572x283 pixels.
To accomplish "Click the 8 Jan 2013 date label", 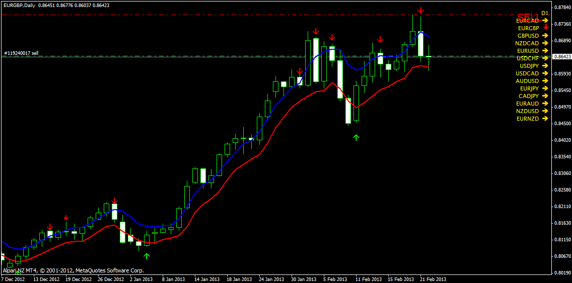I will 174,279.
